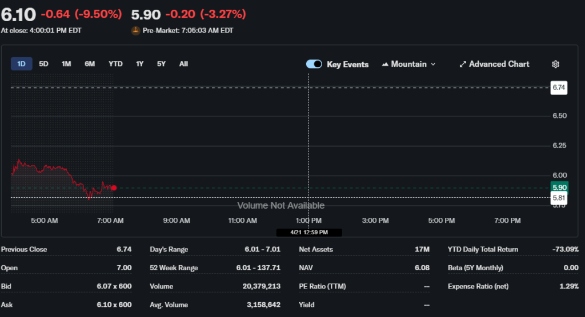585x317 pixels.
Task: Switch chart to YTD range
Action: (115, 64)
